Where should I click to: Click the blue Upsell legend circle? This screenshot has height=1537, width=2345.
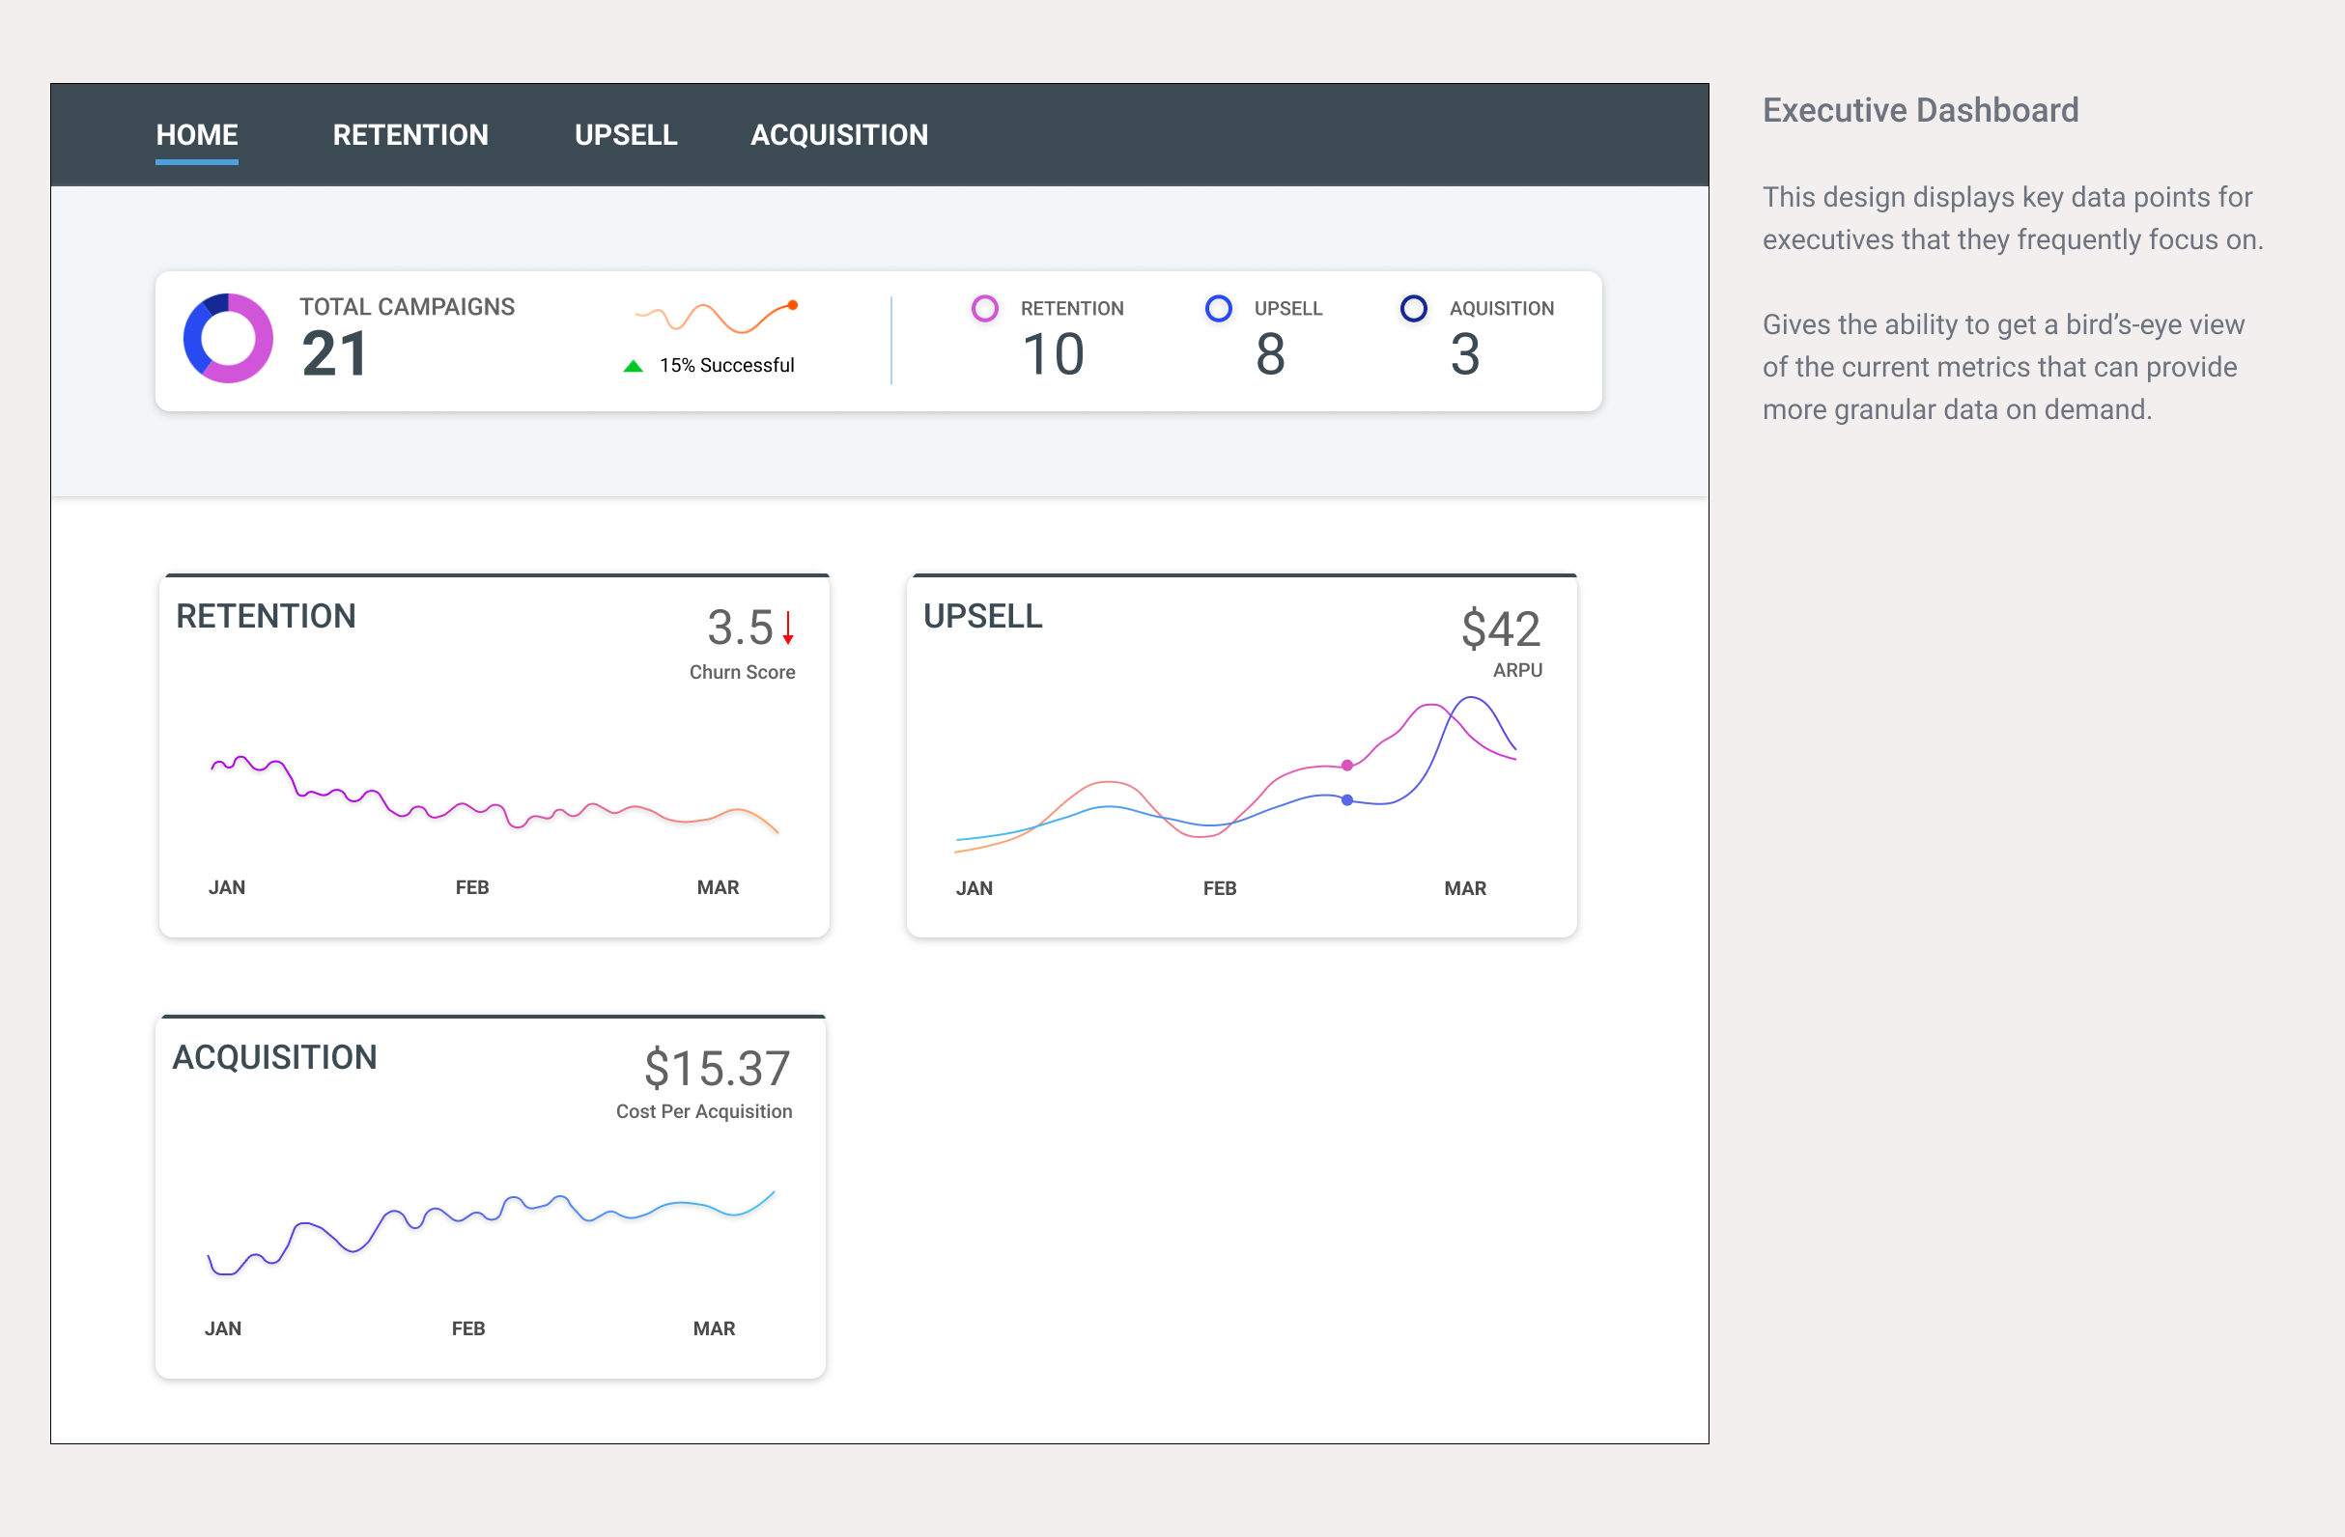1218,308
